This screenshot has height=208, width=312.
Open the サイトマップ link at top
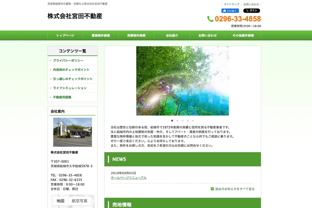point(231,4)
